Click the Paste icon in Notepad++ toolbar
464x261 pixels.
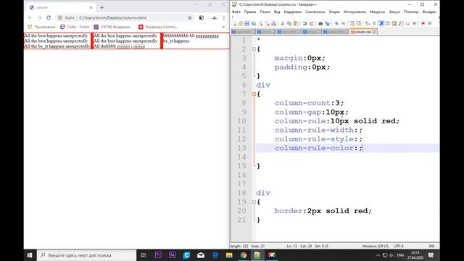pos(296,24)
